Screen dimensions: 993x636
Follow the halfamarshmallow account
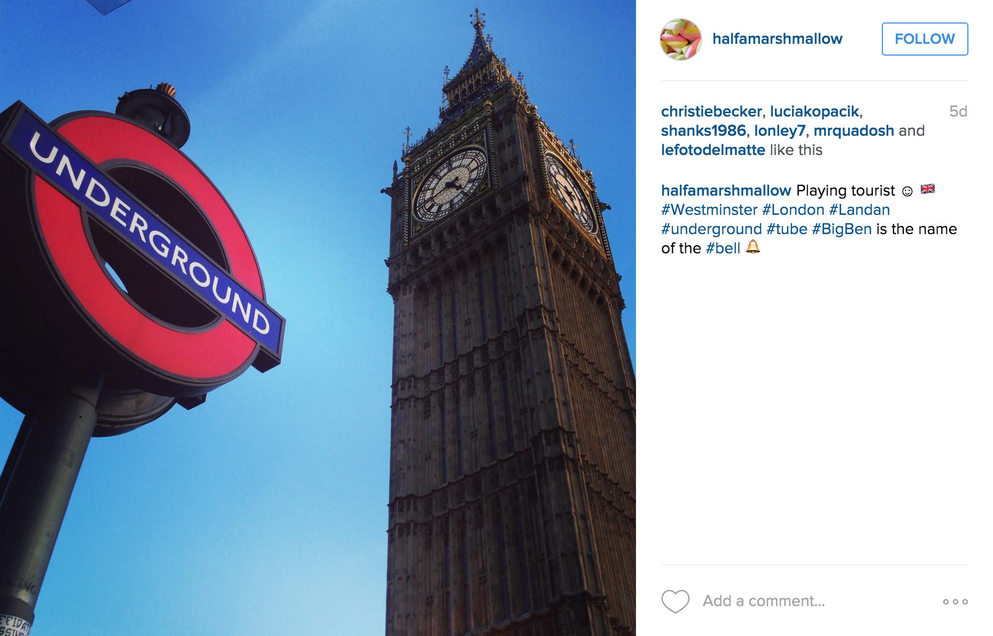pos(925,39)
